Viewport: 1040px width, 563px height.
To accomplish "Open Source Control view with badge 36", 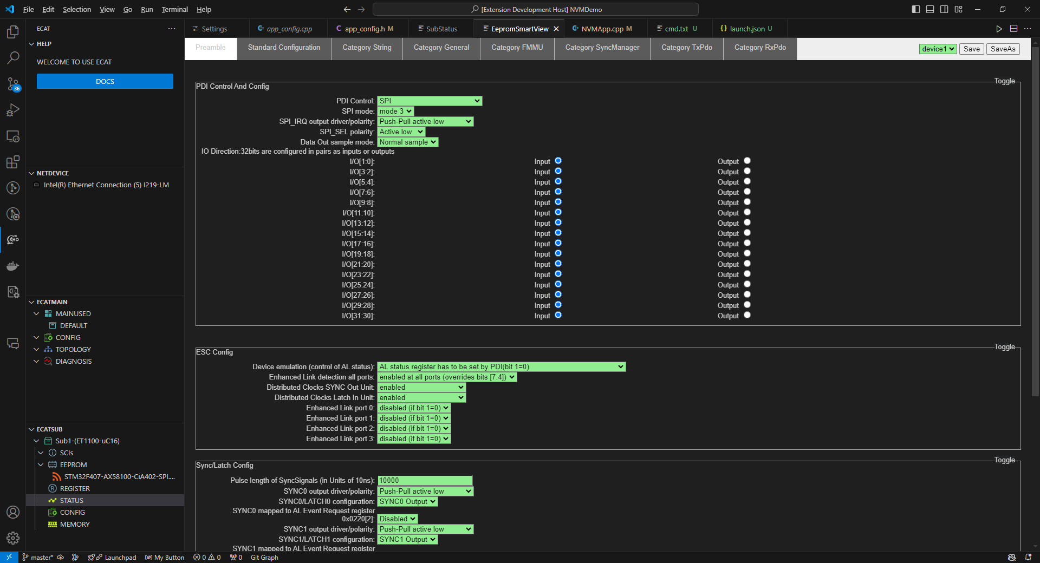I will 13,84.
